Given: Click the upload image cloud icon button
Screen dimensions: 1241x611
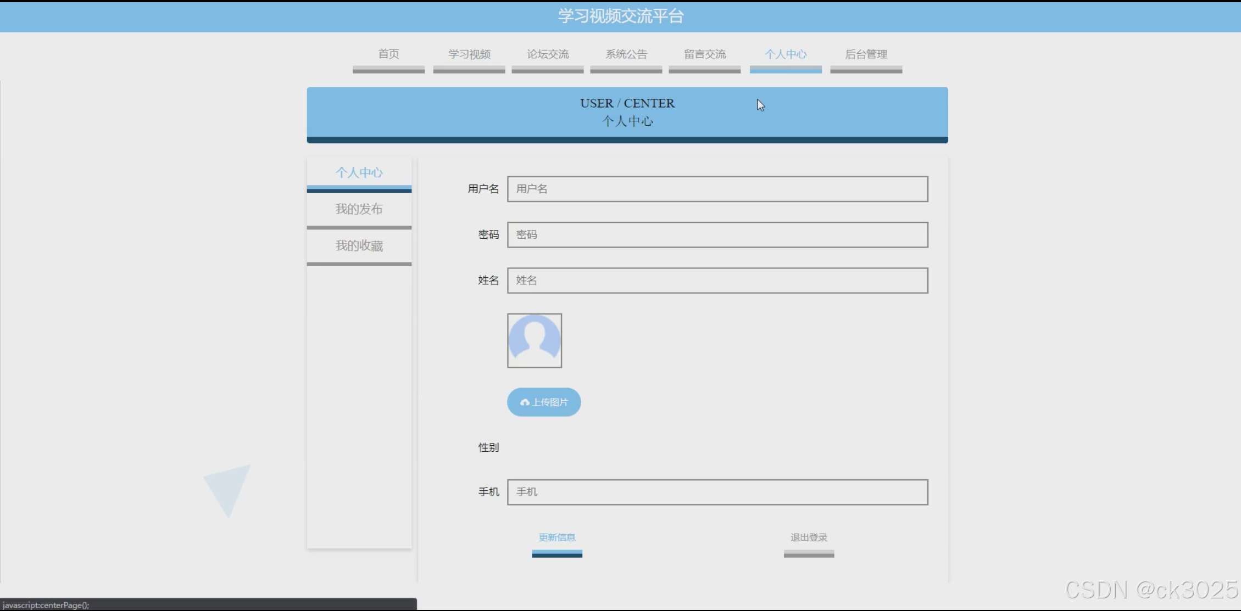Looking at the screenshot, I should [x=543, y=402].
